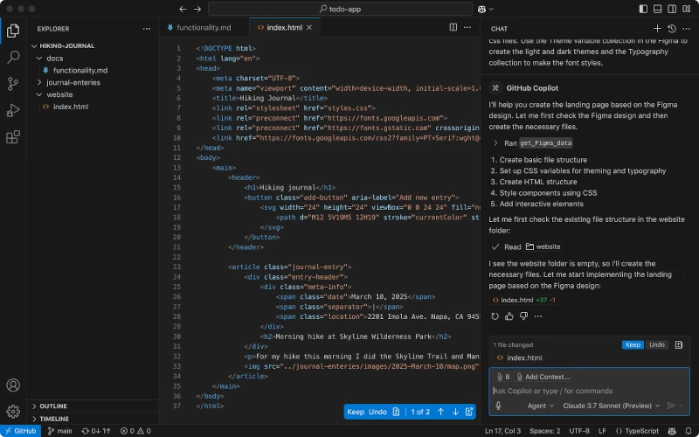Screen dimensions: 699x437
Task: Open Chat panel more actions ellipsis
Action: [686, 29]
